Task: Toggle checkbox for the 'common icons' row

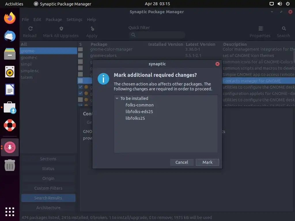Action: 80,62
